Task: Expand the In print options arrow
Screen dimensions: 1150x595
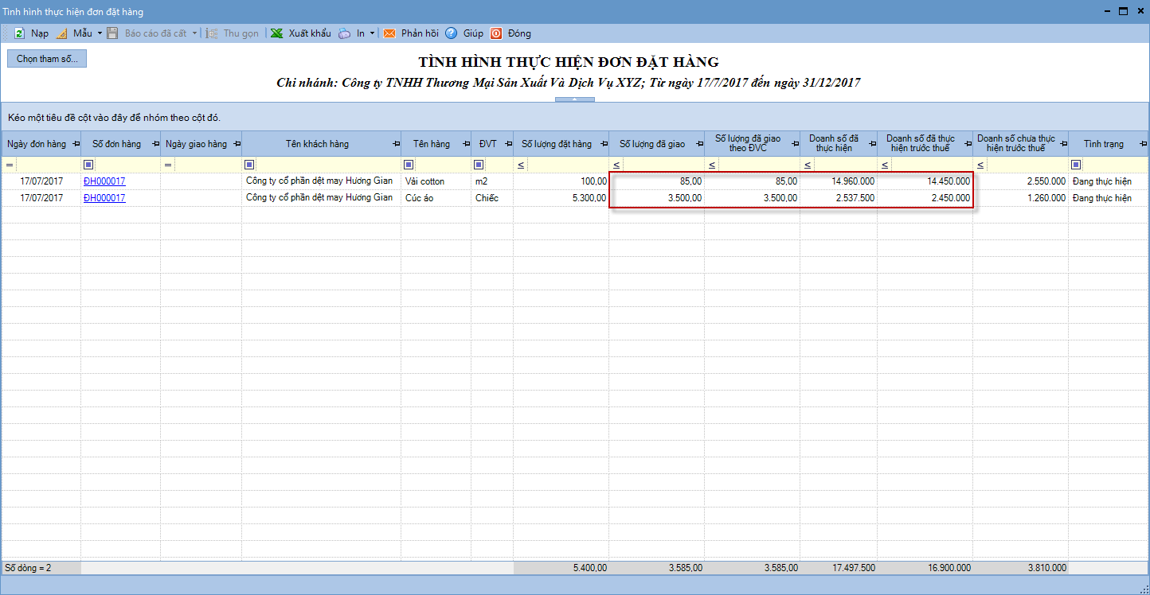Action: click(x=372, y=33)
